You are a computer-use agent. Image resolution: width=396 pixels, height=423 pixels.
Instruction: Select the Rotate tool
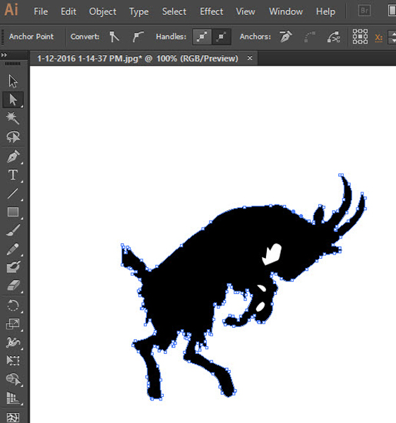click(x=13, y=306)
